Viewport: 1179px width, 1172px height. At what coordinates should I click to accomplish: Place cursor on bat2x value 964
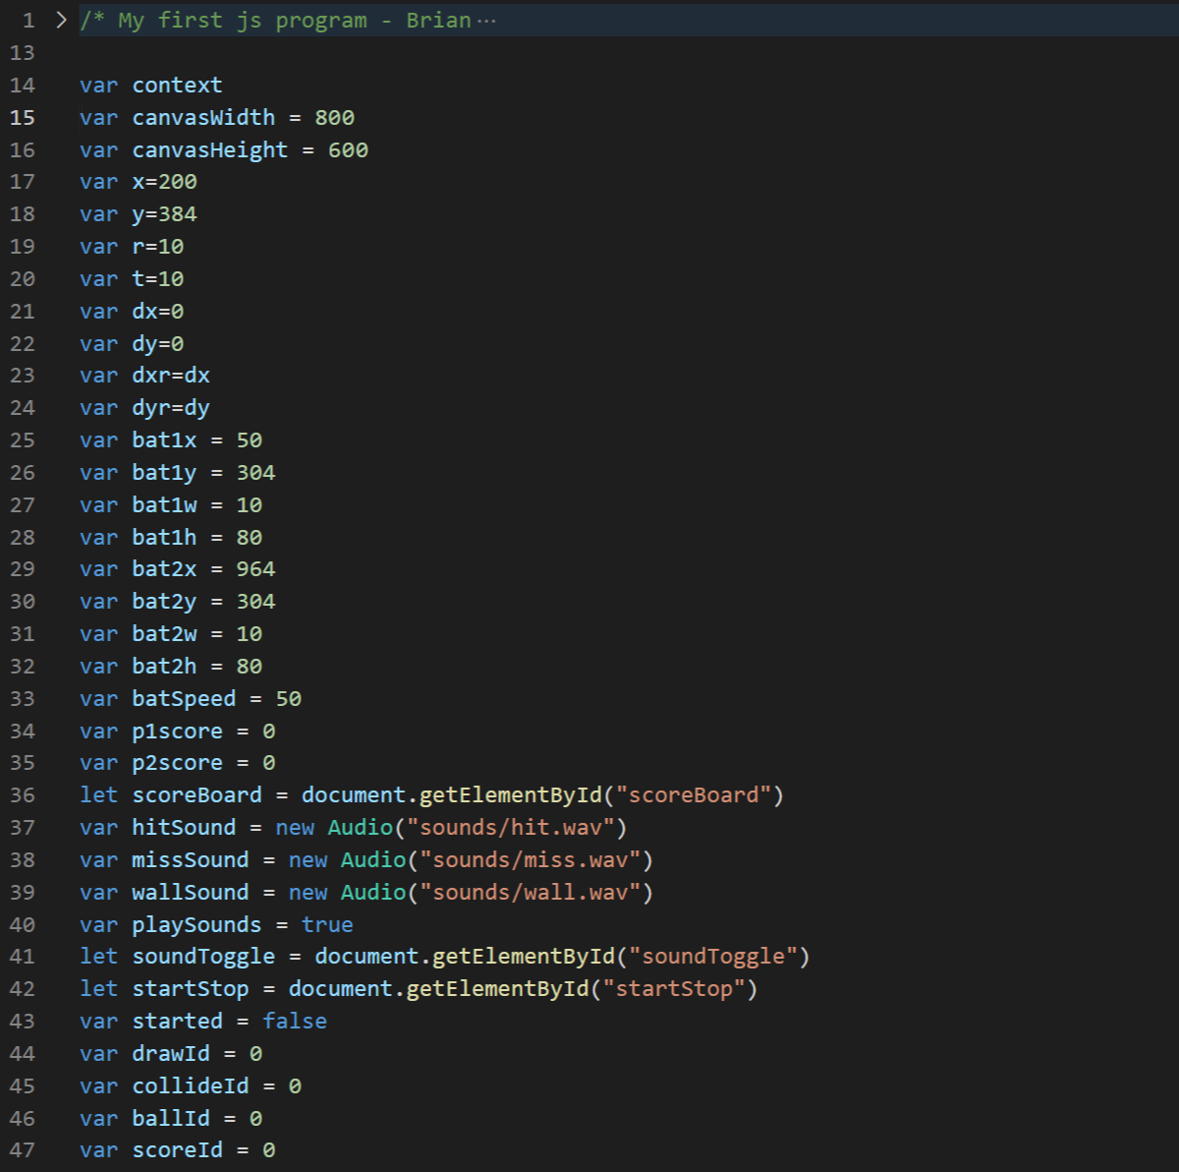click(x=255, y=569)
